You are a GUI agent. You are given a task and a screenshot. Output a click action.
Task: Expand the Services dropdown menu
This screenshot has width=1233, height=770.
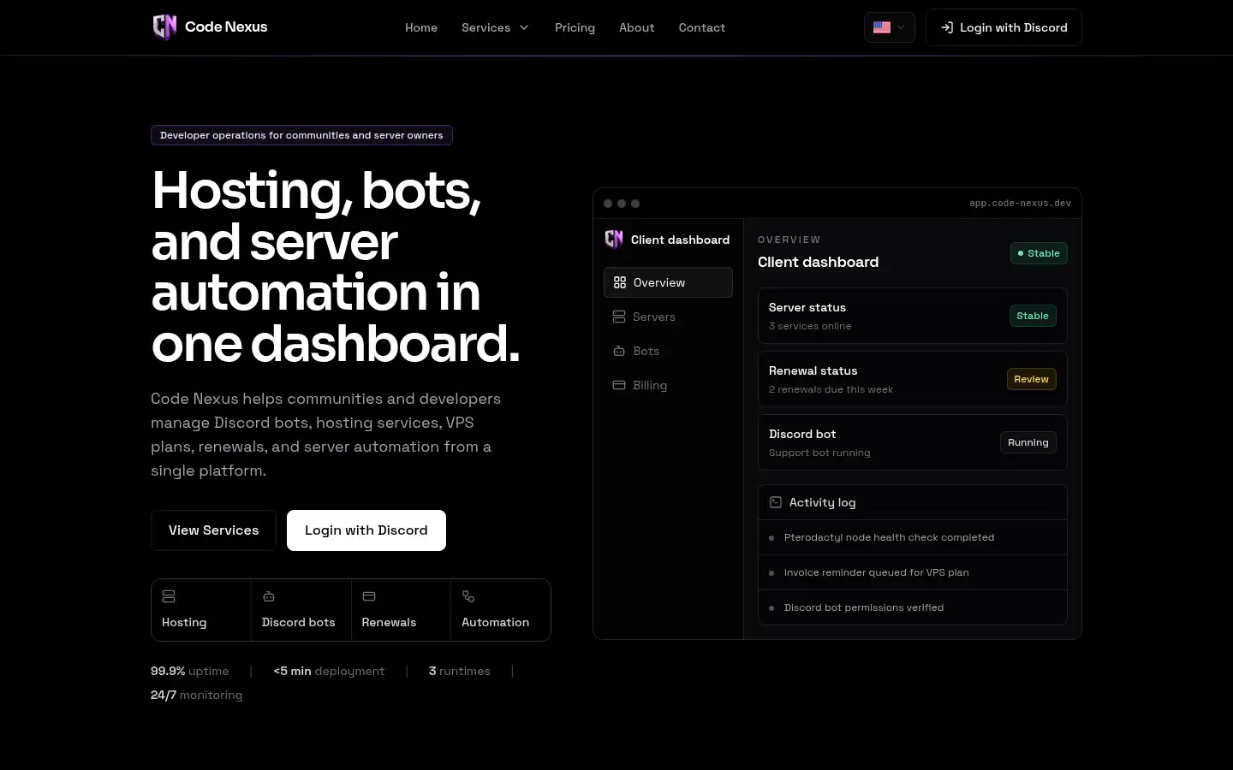point(495,27)
